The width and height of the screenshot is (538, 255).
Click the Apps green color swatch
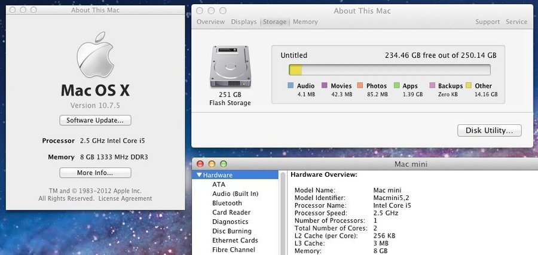tap(397, 85)
